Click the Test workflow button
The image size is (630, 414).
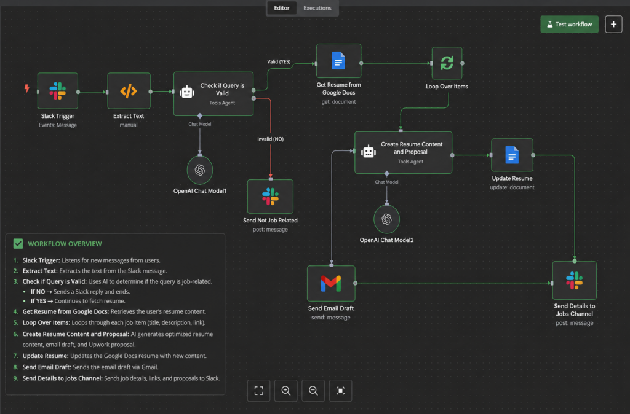tap(569, 24)
